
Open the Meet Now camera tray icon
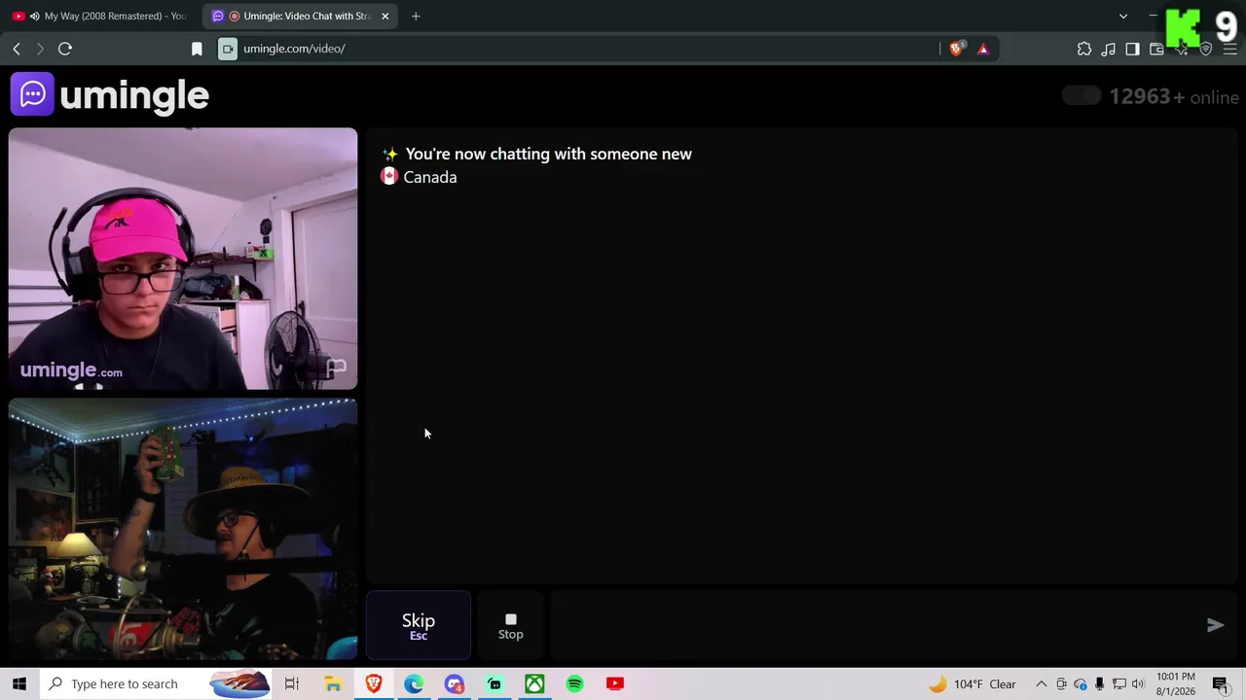pyautogui.click(x=1061, y=683)
